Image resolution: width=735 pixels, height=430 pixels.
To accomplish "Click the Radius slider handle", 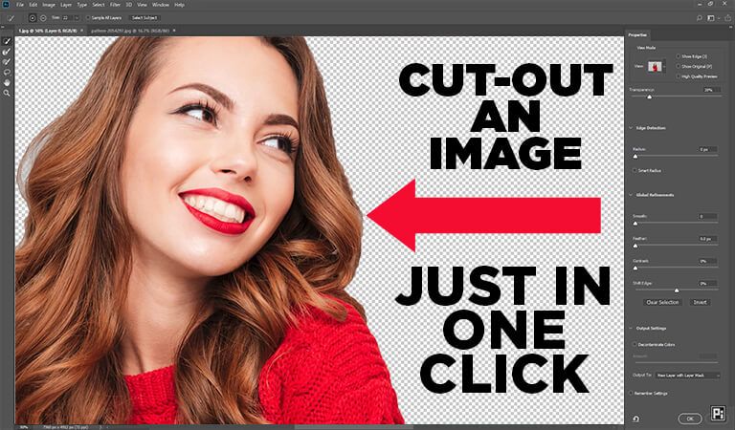I will tap(635, 157).
